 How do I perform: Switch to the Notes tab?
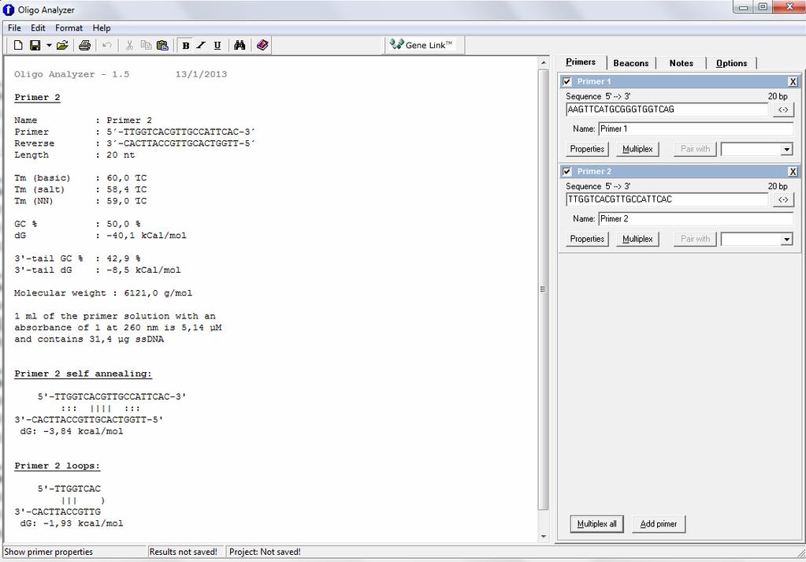[x=681, y=63]
